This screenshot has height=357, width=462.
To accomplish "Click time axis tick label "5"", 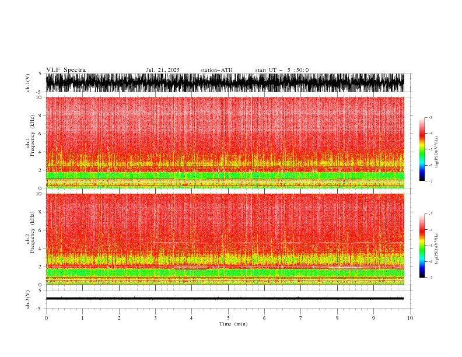I will 228,318.
